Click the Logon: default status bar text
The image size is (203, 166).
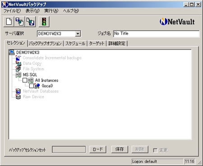[144, 162]
